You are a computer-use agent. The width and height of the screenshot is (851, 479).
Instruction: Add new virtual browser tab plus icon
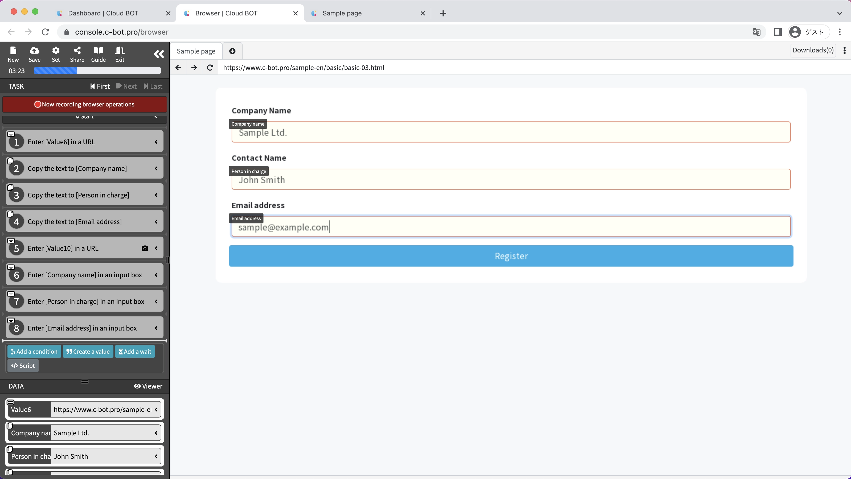(x=232, y=51)
